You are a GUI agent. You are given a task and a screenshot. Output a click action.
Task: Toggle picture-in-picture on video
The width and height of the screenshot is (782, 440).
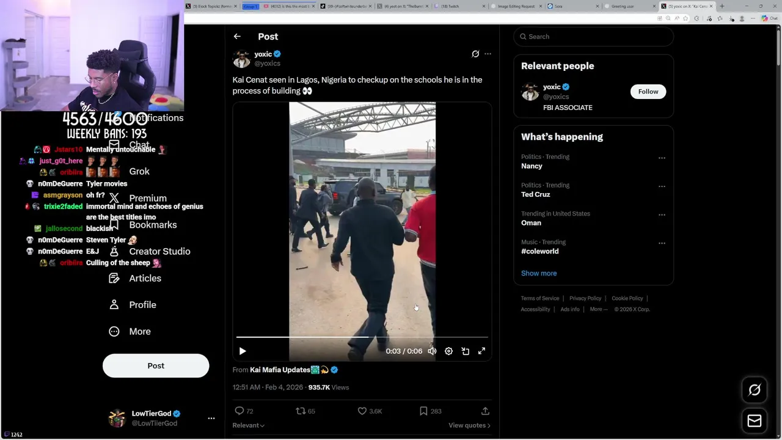[x=465, y=351]
